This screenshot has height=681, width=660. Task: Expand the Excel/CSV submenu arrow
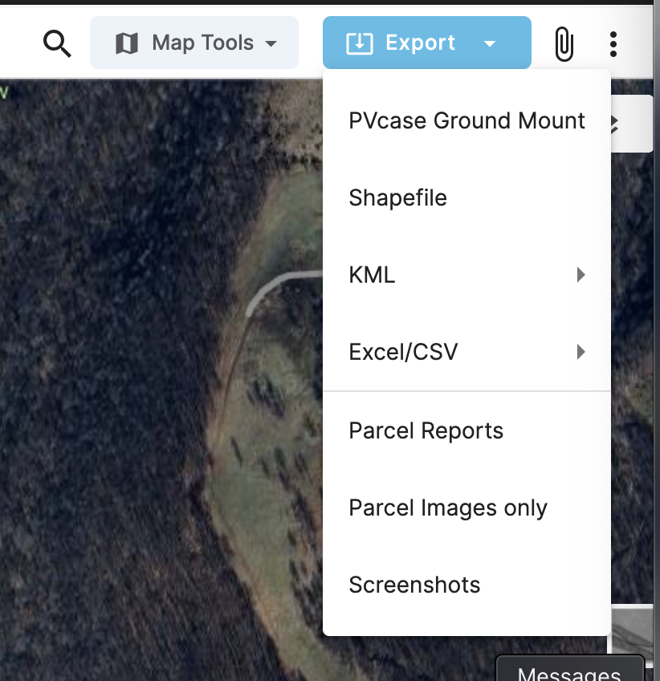581,352
